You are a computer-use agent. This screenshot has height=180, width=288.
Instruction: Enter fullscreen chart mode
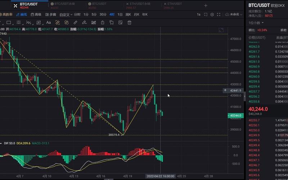tap(219, 14)
